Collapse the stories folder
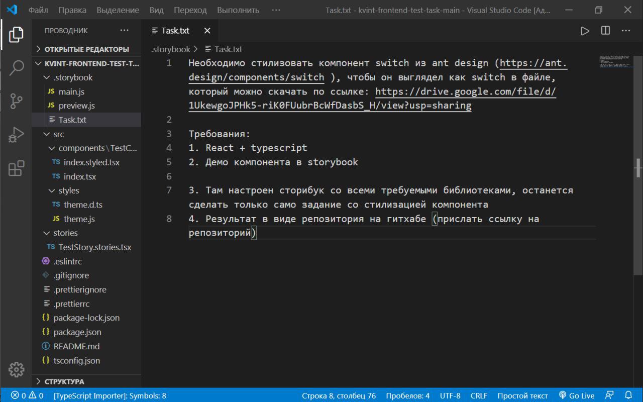The height and width of the screenshot is (402, 643). click(86, 233)
